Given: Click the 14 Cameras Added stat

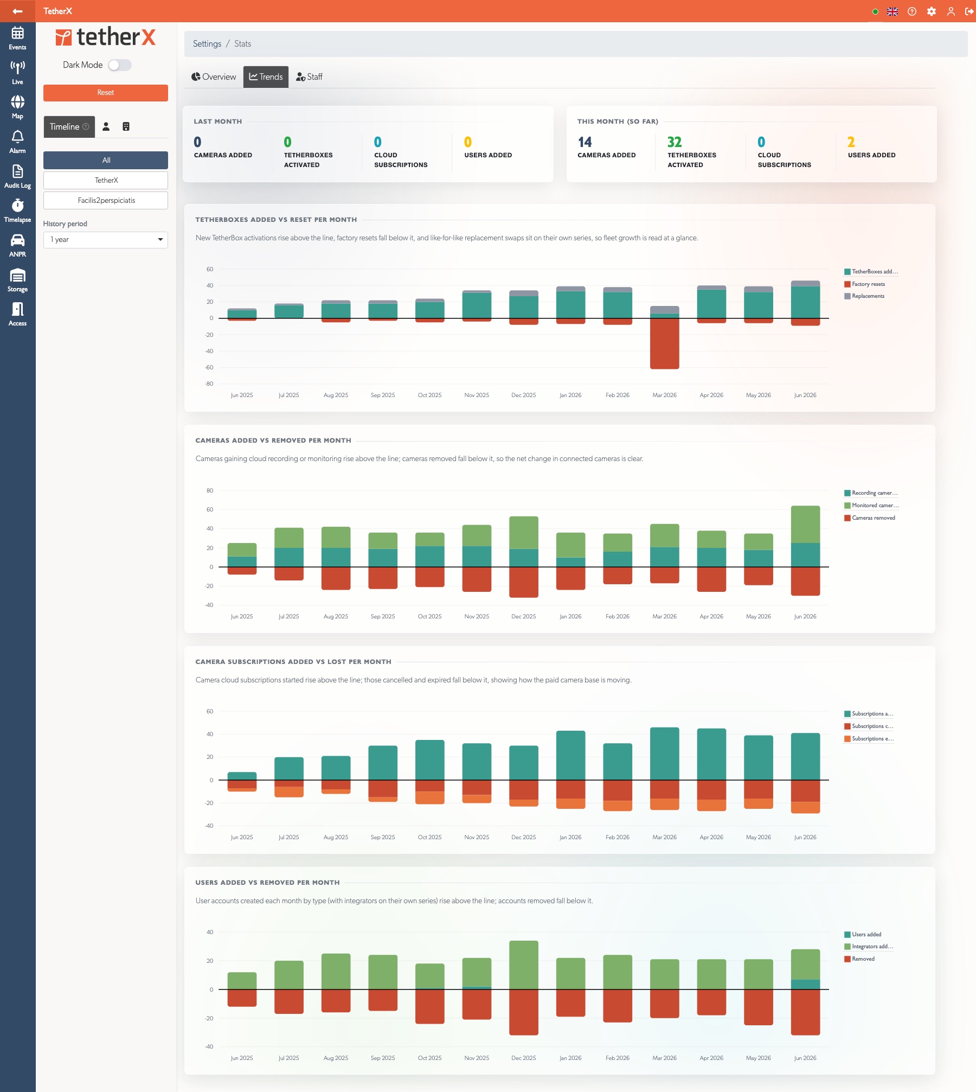Looking at the screenshot, I should point(607,148).
